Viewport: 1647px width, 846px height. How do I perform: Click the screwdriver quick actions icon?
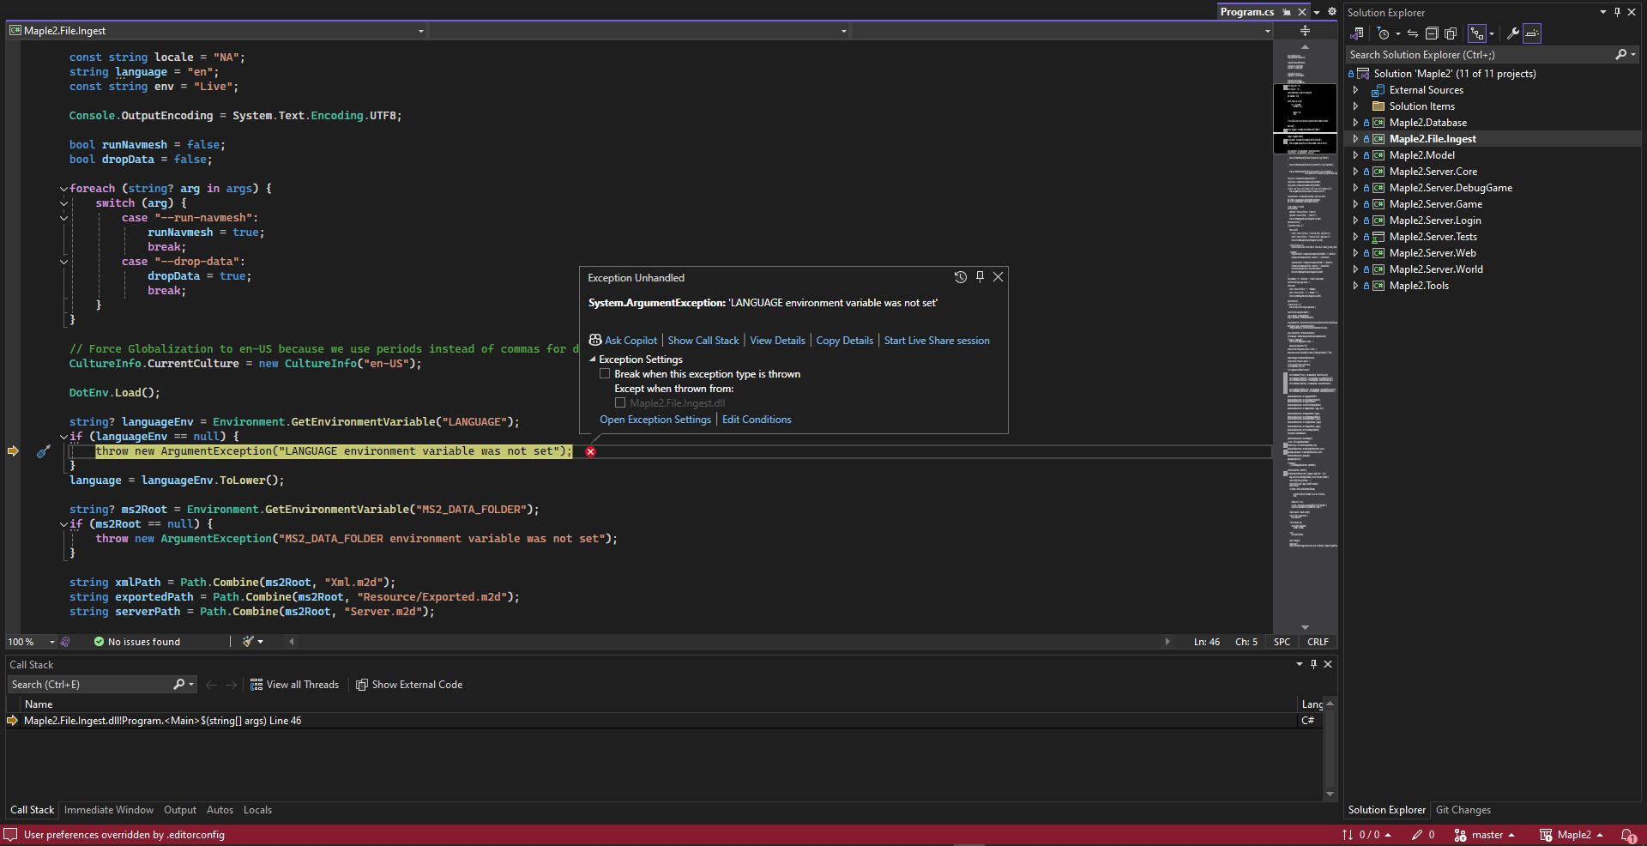43,451
